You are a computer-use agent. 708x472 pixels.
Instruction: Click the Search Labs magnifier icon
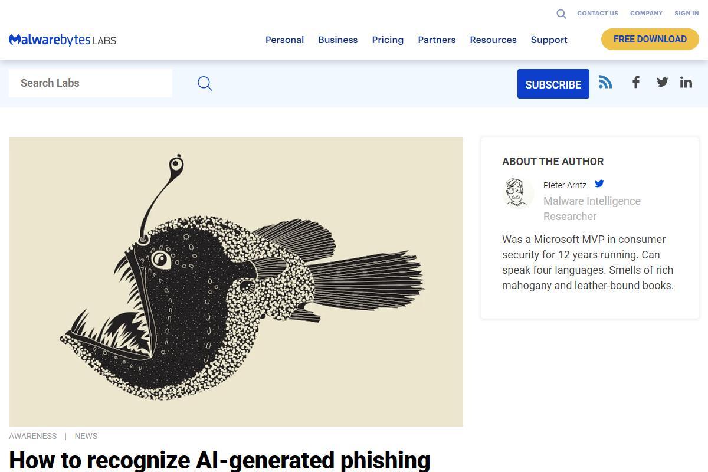pos(205,83)
